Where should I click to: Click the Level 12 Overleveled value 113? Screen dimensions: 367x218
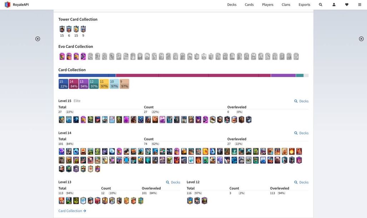point(272,193)
